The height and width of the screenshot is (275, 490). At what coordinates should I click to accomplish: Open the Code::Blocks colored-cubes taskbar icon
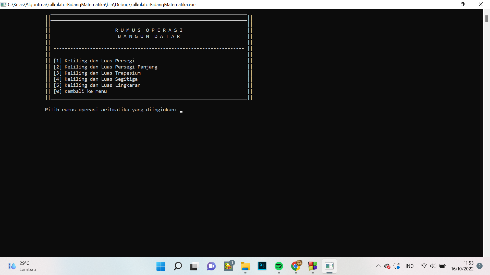tap(313, 266)
